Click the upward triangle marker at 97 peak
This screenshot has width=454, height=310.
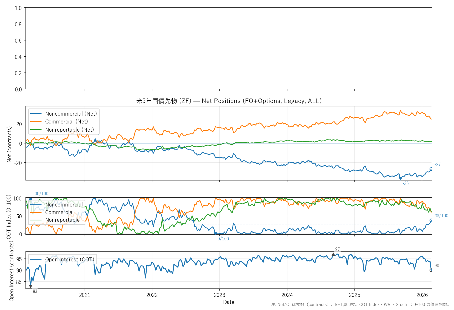[333, 254]
